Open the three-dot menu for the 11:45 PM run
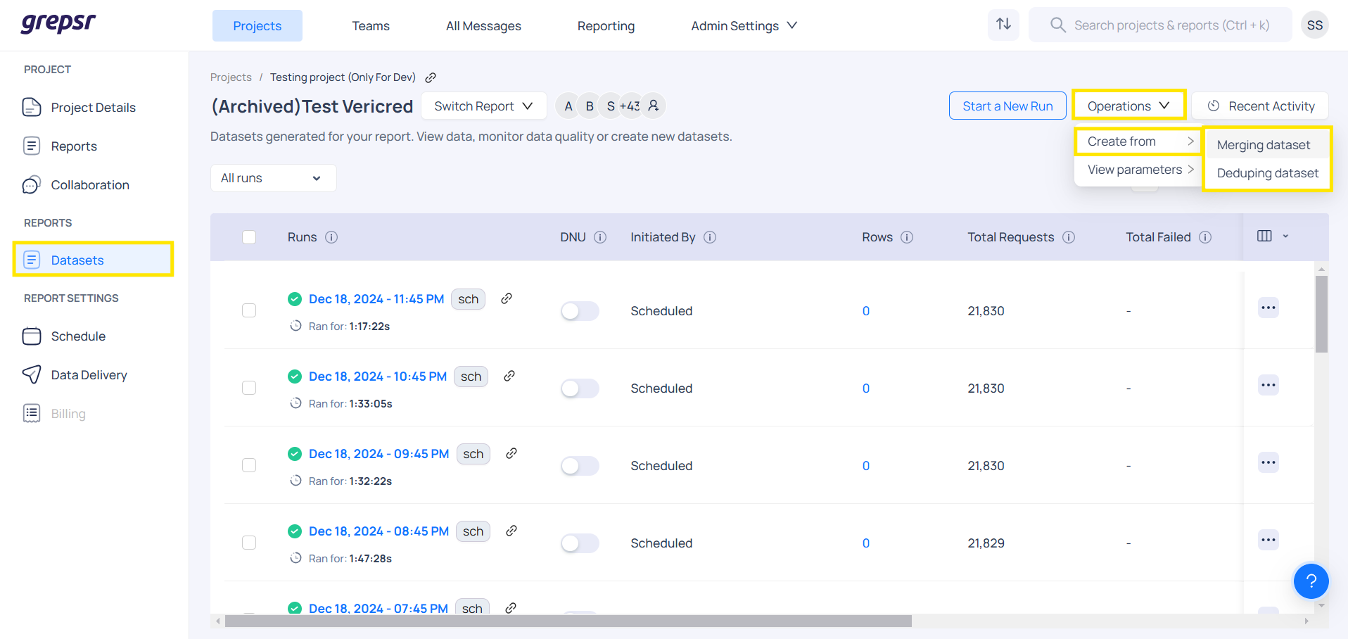Image resolution: width=1348 pixels, height=639 pixels. 1268,308
